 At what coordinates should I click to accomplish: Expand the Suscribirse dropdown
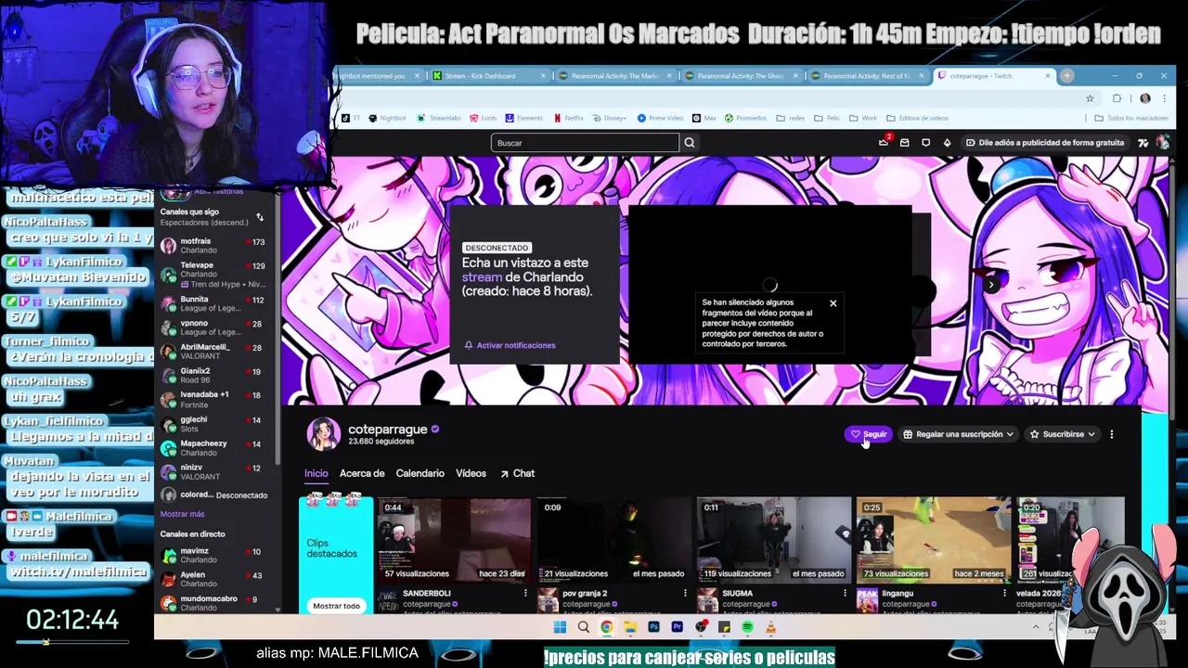[x=1062, y=434]
